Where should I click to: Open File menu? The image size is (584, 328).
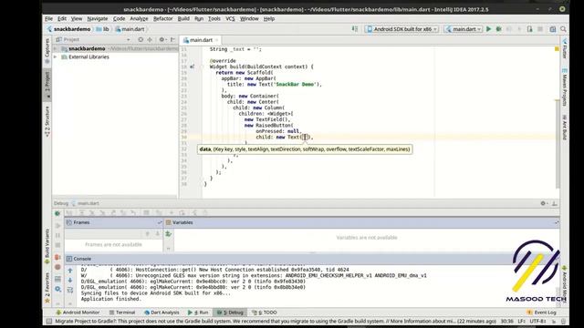(x=48, y=18)
